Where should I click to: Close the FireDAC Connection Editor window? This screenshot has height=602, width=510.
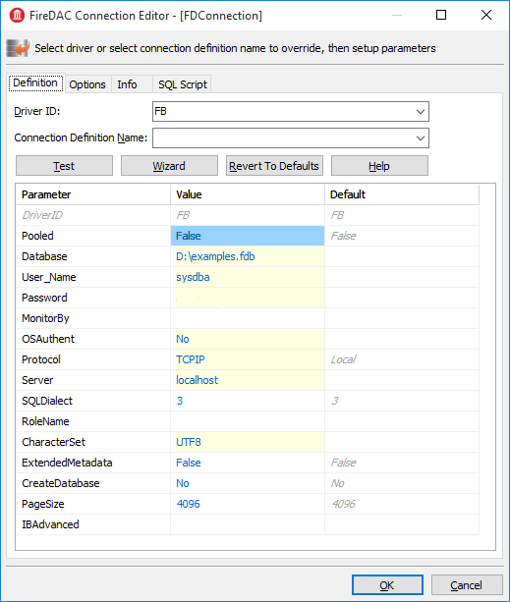(x=486, y=15)
